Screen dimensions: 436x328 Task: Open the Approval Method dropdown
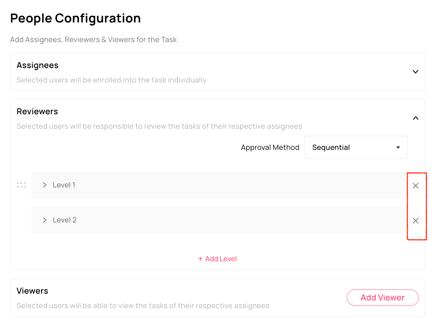[x=355, y=147]
